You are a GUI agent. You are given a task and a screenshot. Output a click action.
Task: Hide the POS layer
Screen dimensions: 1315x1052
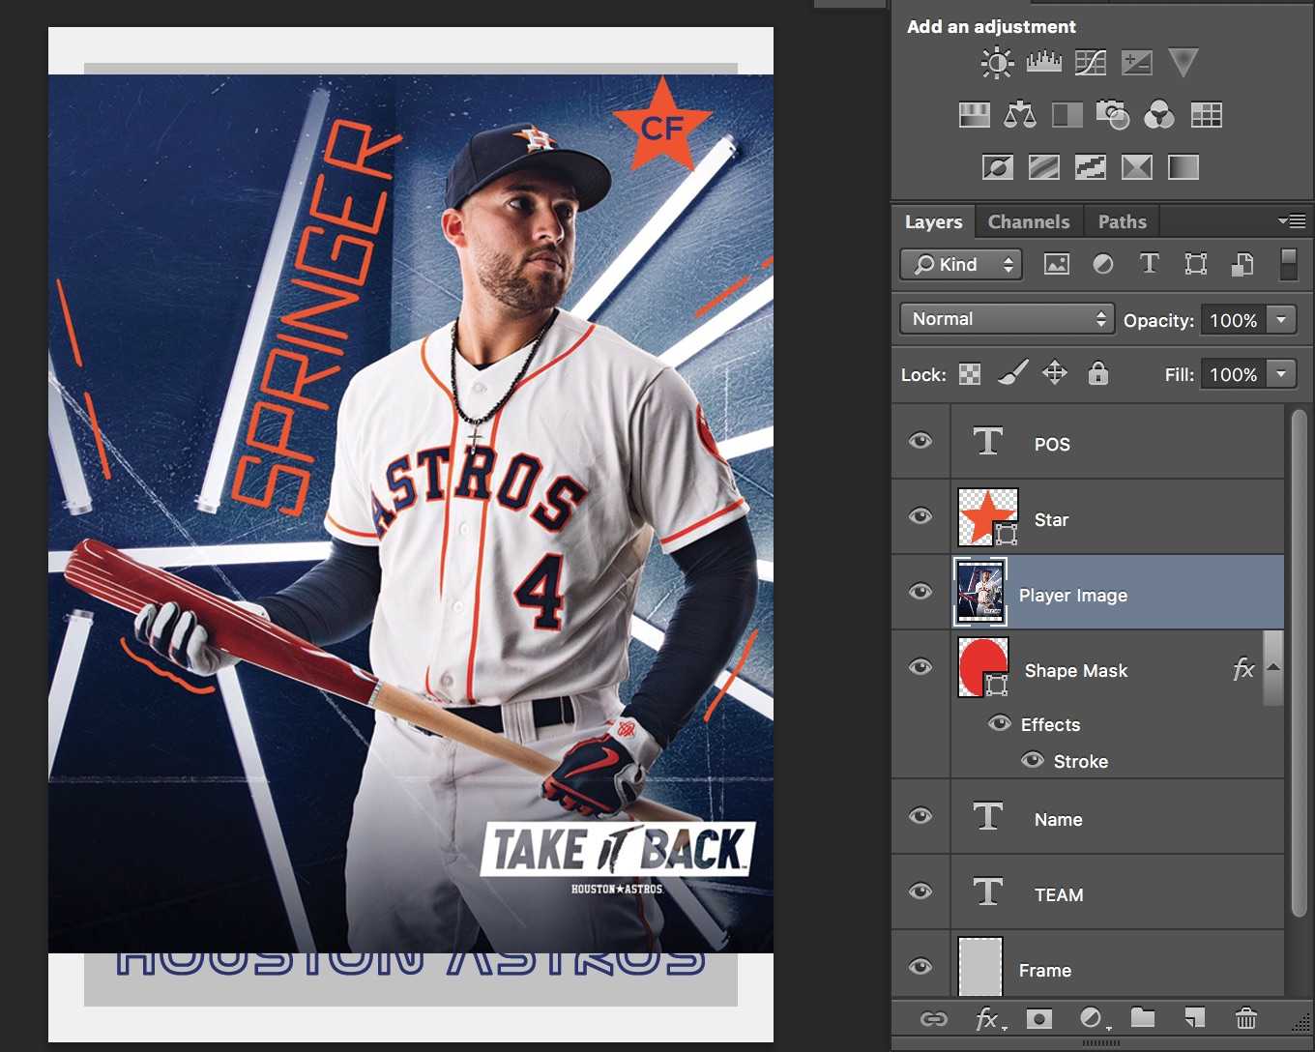point(920,441)
